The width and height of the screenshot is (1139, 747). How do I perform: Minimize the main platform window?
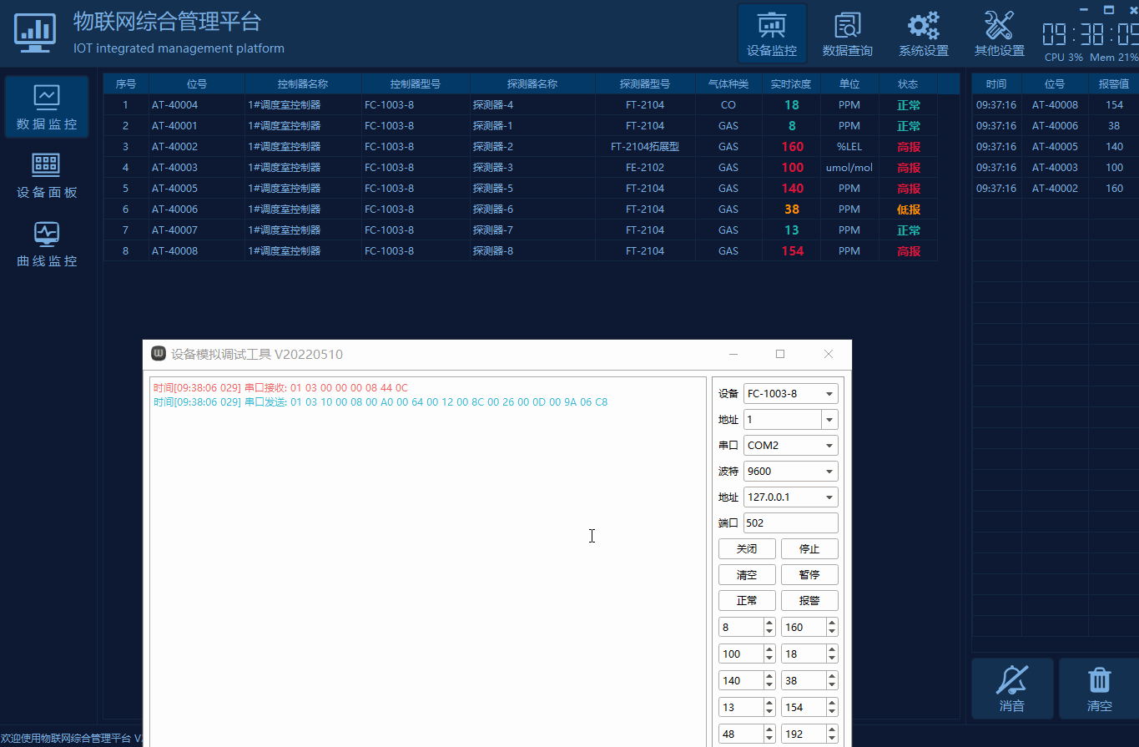point(1084,10)
